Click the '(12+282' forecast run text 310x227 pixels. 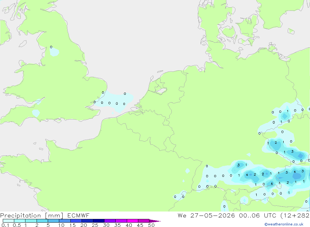coord(295,215)
